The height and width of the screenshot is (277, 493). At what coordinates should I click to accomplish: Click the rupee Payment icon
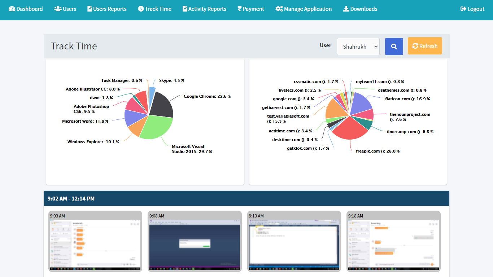click(239, 9)
